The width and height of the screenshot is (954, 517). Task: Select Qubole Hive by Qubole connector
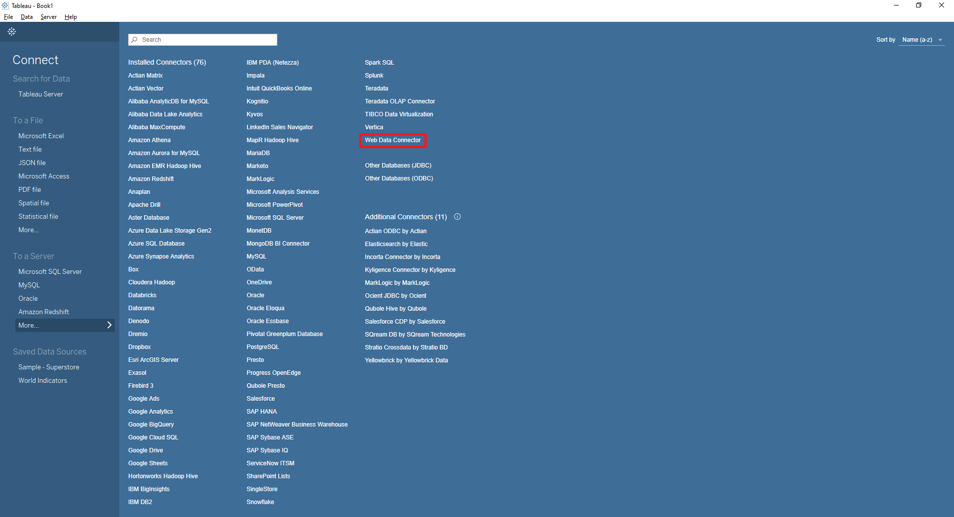coord(396,309)
